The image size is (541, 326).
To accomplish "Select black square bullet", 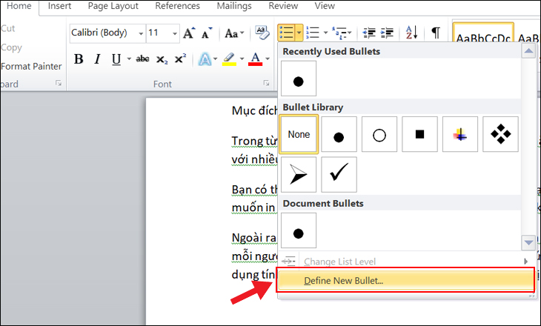I will [419, 134].
